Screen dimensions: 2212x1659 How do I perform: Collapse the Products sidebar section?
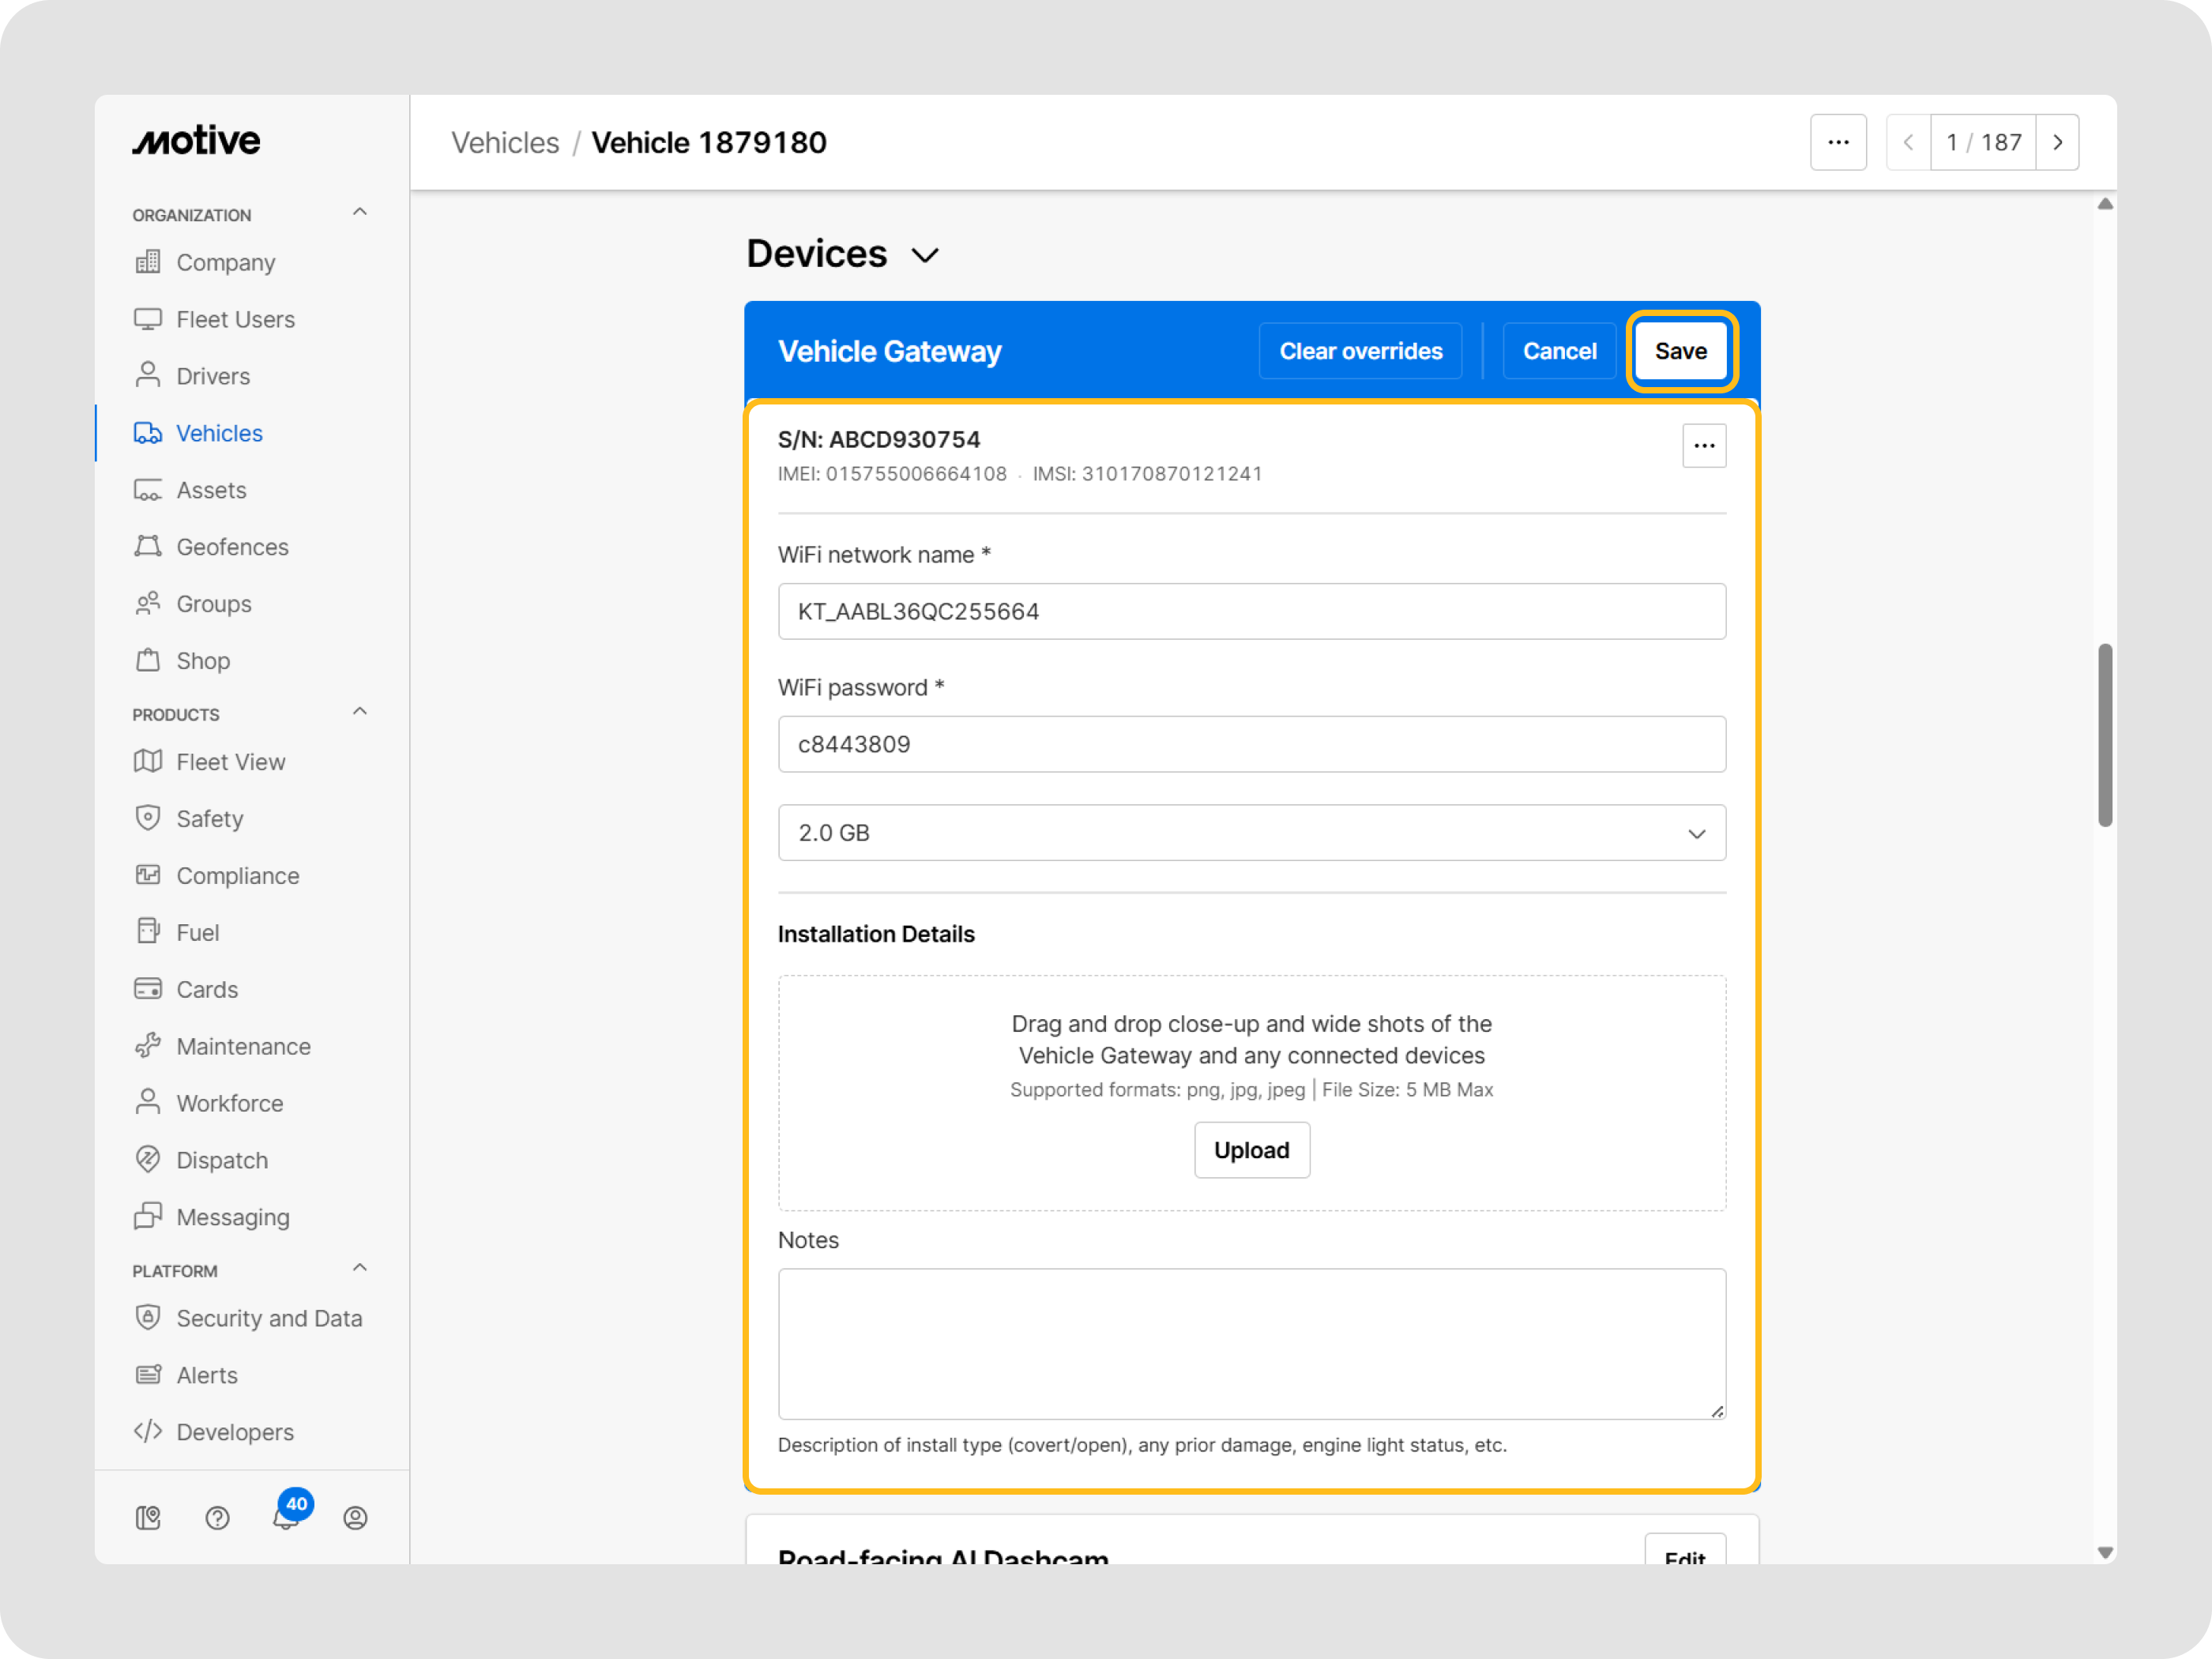[360, 712]
